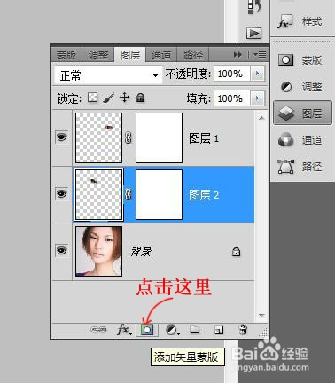Click the double-arrow collapse panel icon

[x=238, y=55]
